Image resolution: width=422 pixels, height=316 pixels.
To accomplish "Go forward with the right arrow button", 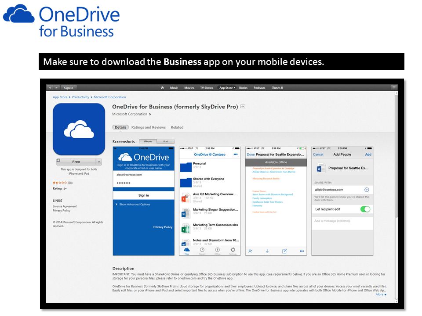I will coord(56,88).
